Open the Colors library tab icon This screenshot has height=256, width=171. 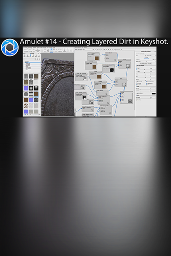tap(27, 55)
